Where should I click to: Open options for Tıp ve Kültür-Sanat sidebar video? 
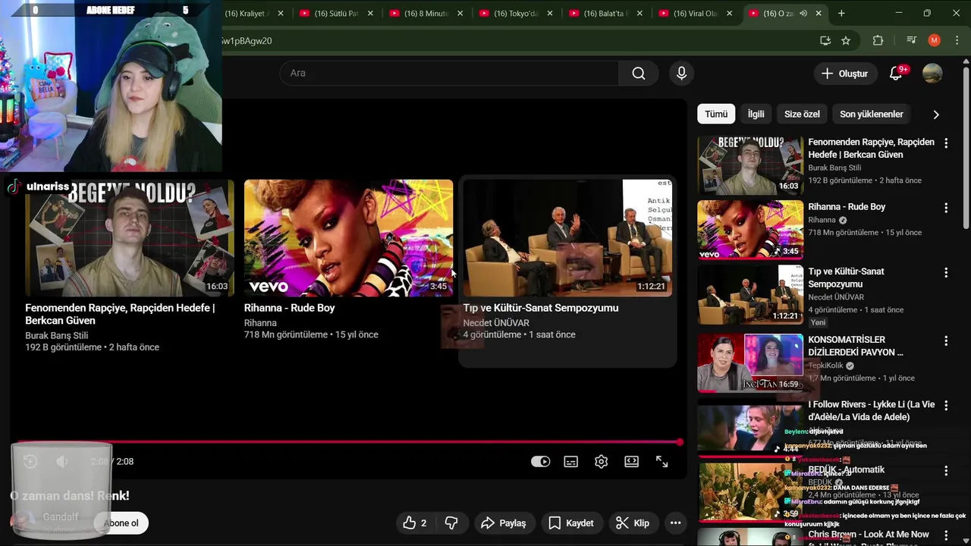click(x=946, y=272)
